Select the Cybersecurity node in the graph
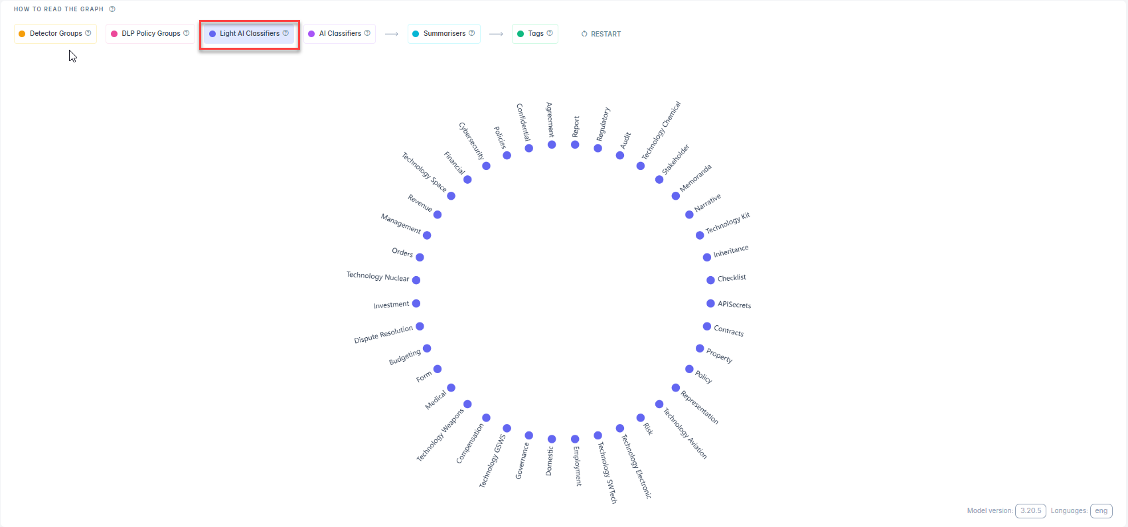This screenshot has width=1128, height=527. (486, 166)
